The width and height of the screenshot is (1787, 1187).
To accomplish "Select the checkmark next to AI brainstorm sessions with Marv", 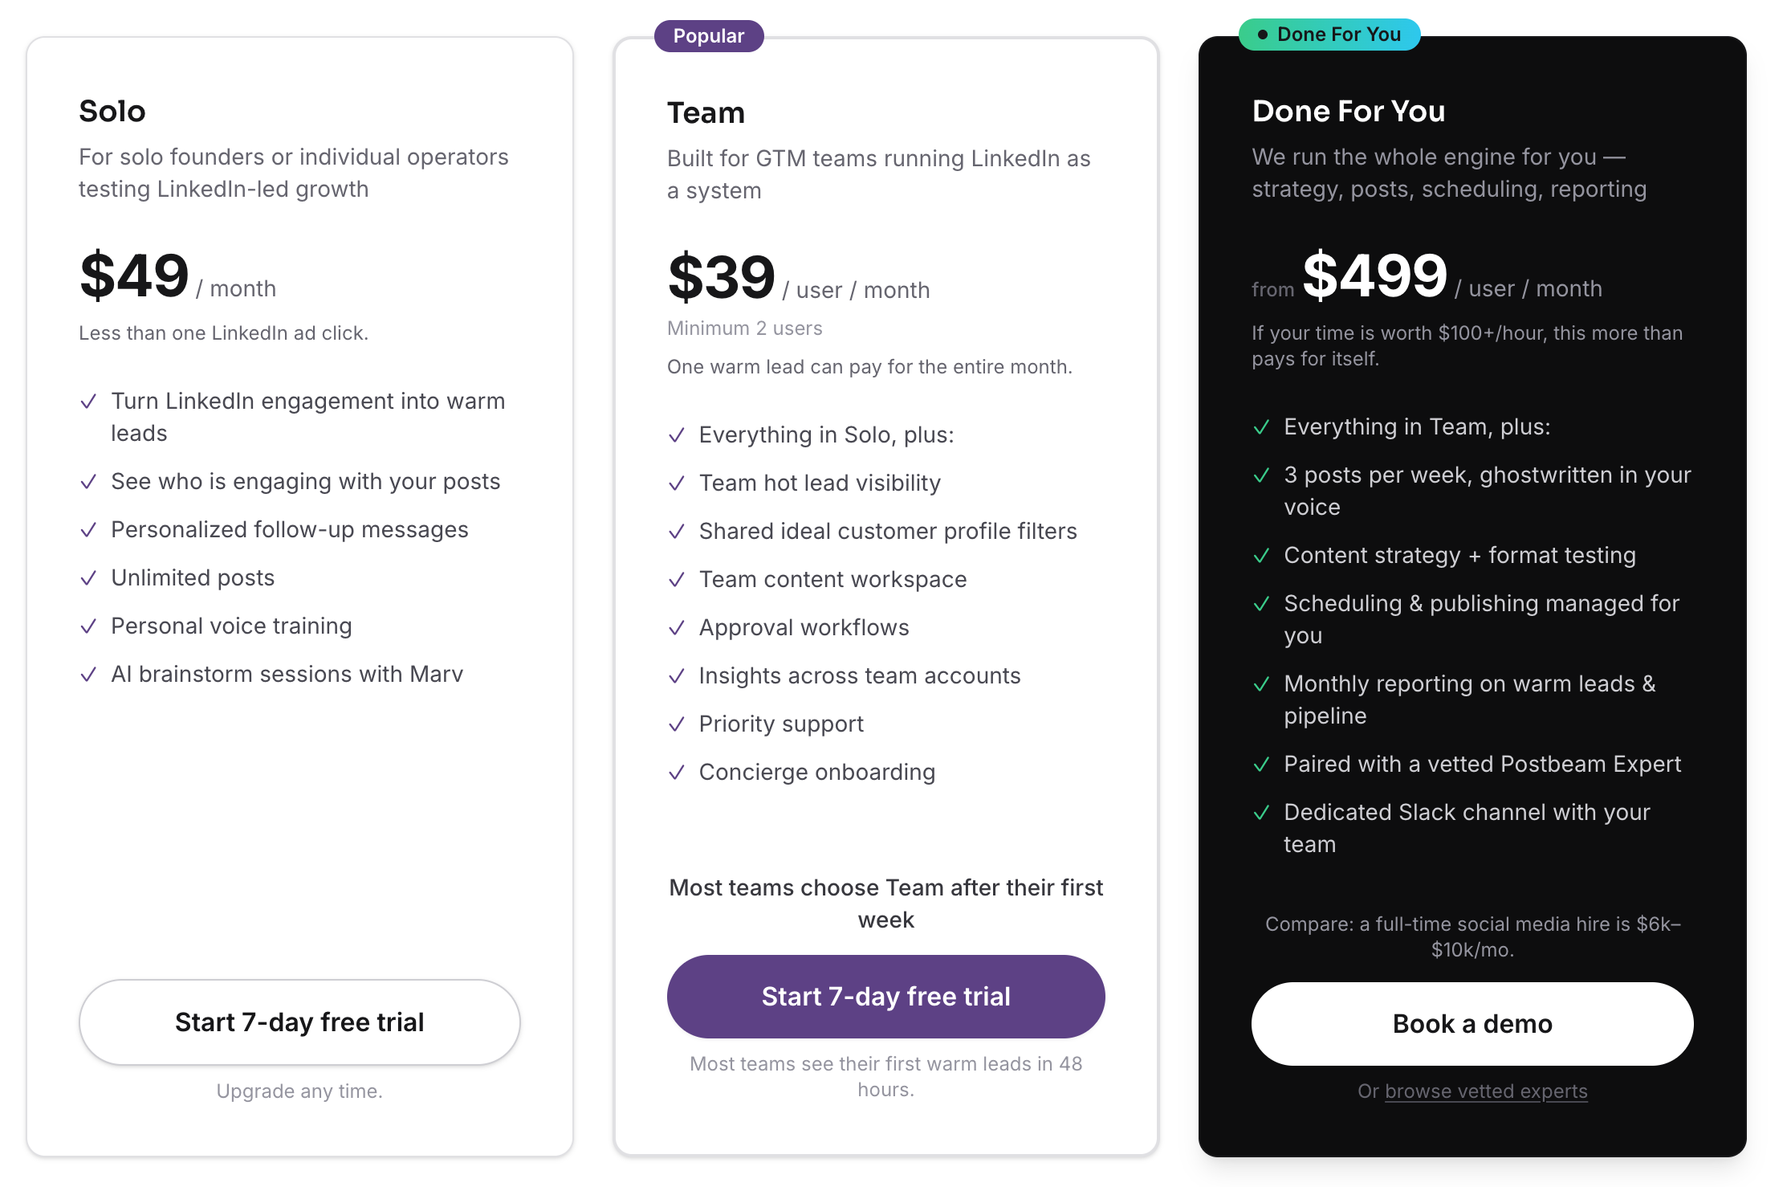I will pyautogui.click(x=88, y=674).
